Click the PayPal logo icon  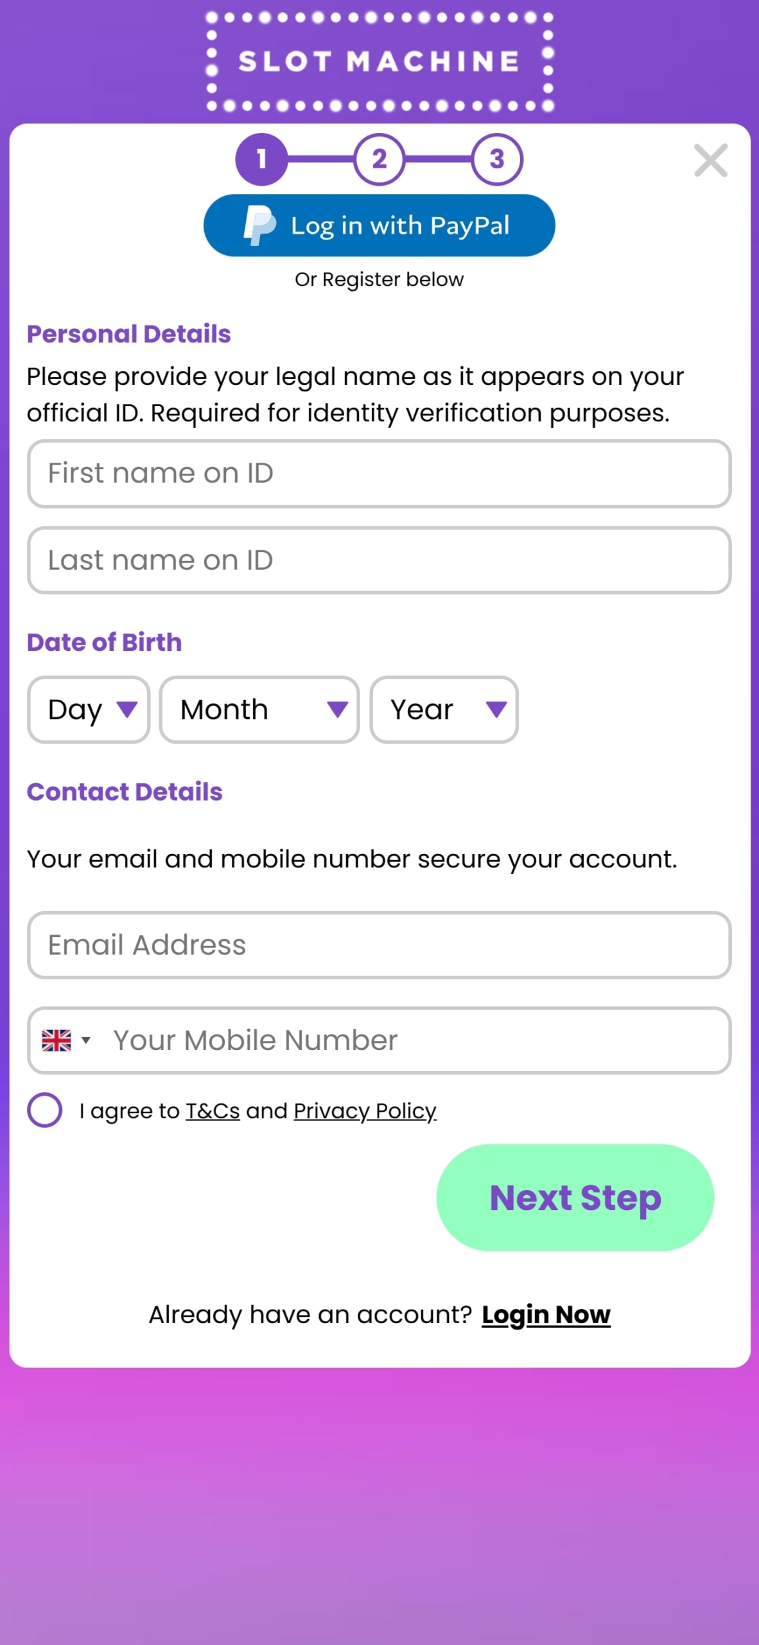(259, 225)
